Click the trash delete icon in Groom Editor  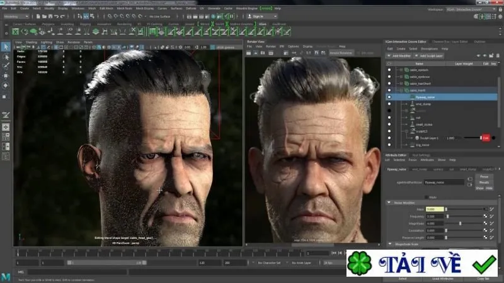coord(498,55)
